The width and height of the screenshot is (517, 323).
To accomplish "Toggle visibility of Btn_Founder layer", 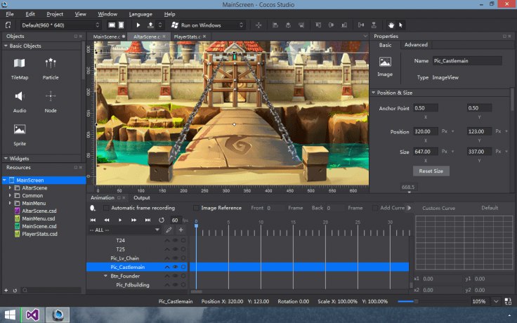I will 175,276.
